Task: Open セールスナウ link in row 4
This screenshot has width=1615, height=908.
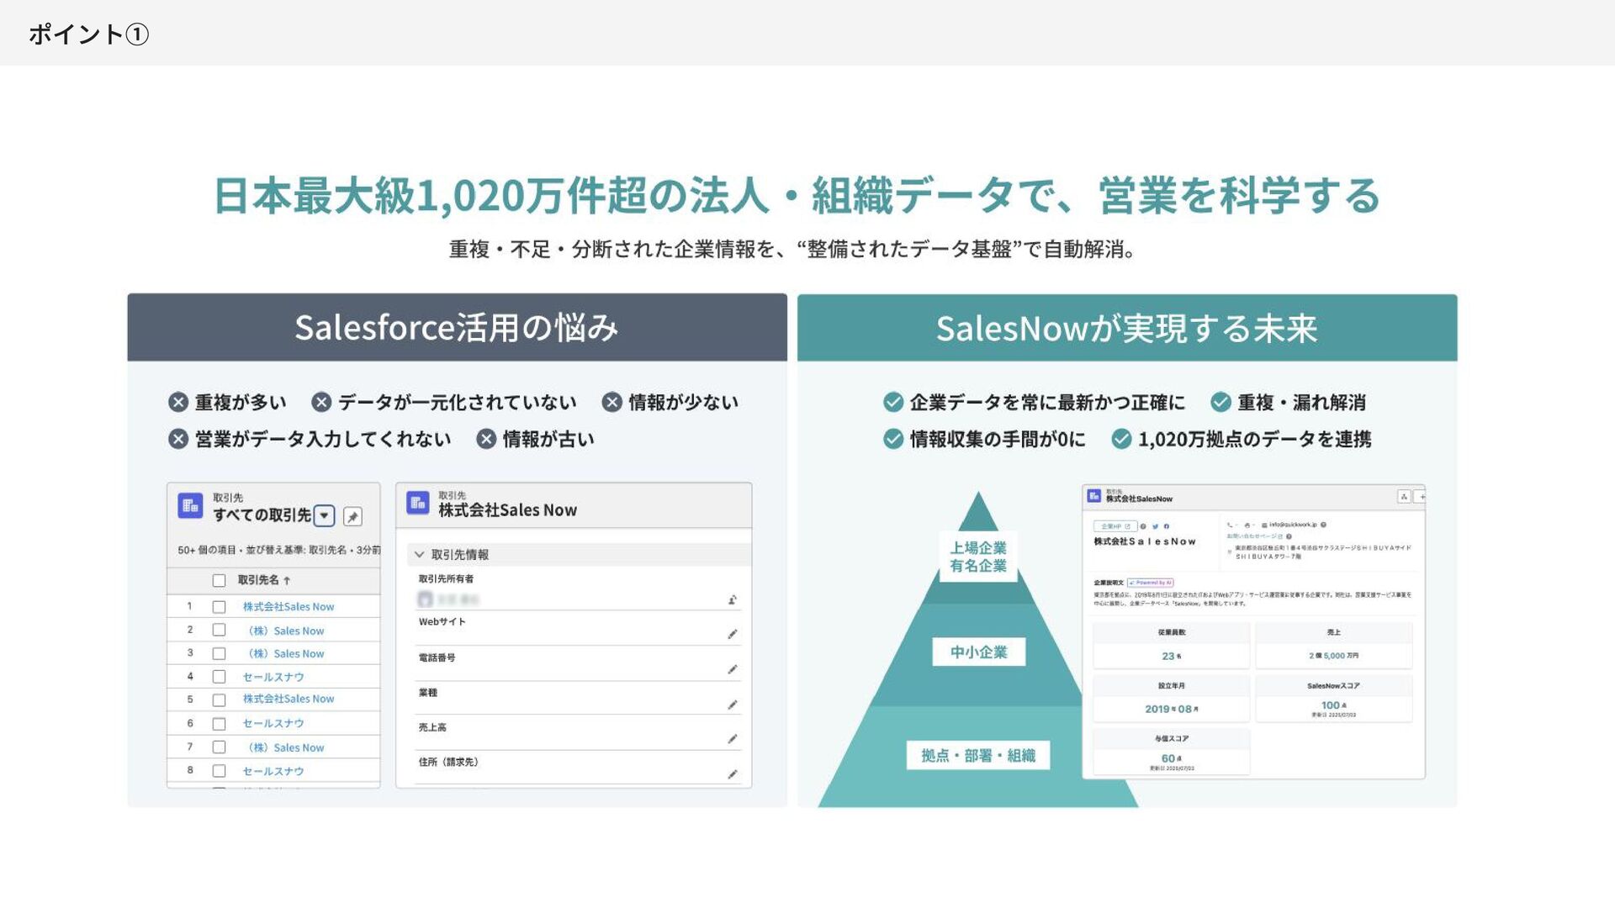Action: click(x=273, y=677)
